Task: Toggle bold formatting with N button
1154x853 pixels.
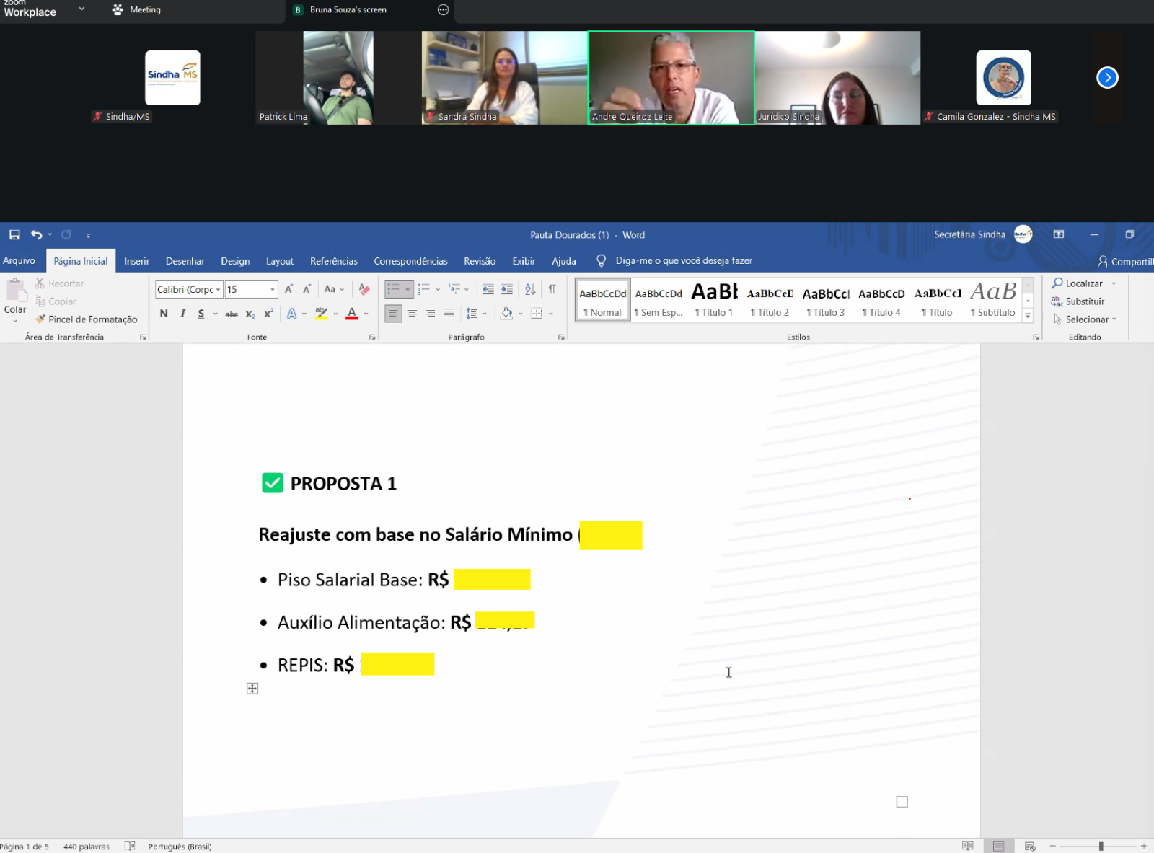Action: 164,313
